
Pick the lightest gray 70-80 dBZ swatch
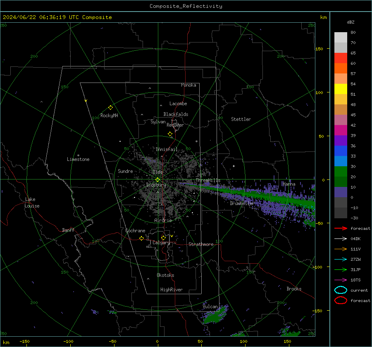pos(341,38)
